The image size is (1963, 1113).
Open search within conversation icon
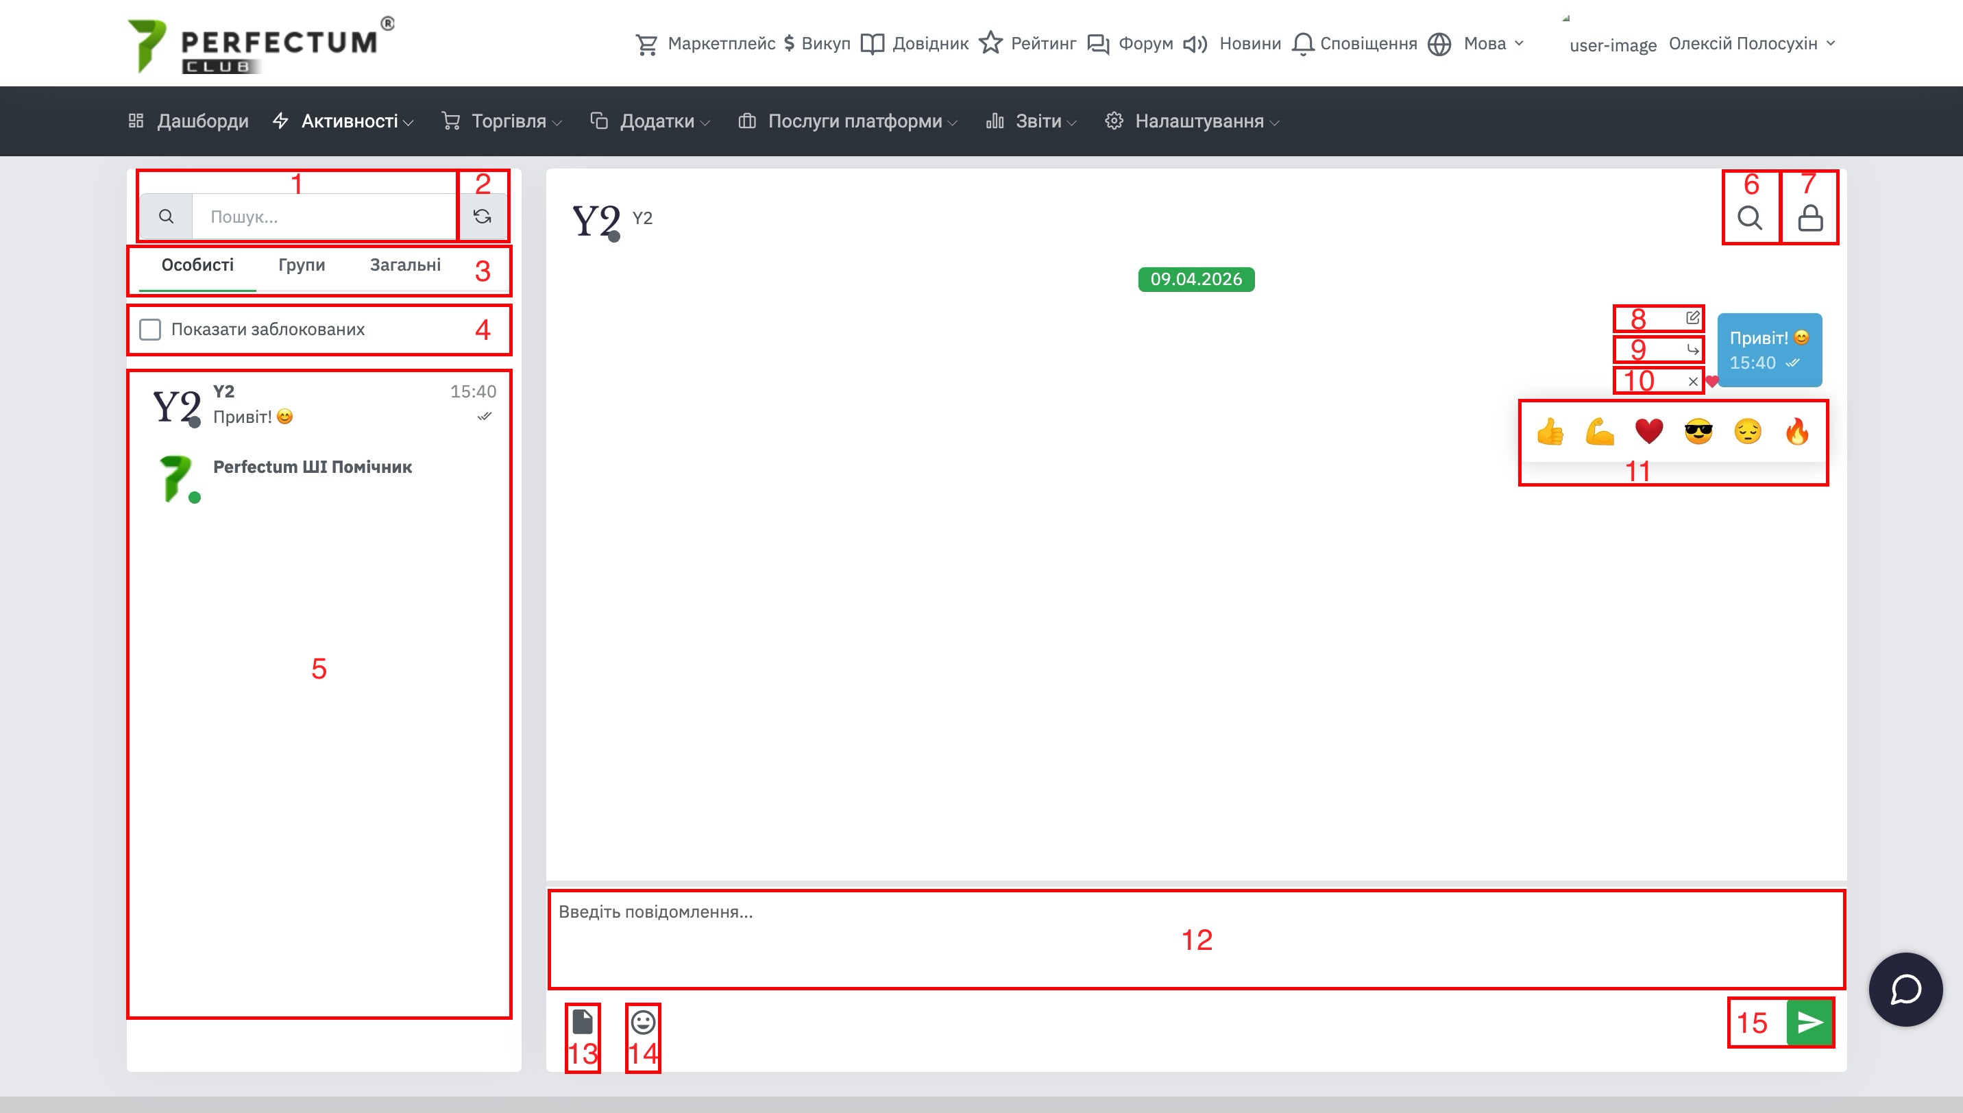[1750, 219]
